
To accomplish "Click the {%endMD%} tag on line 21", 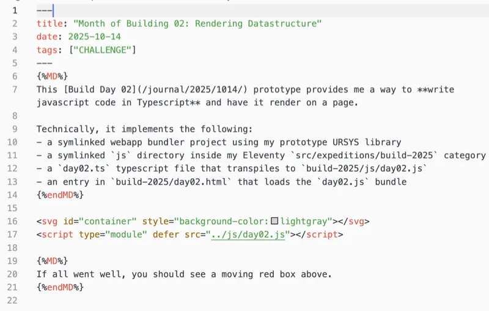I will click(60, 287).
